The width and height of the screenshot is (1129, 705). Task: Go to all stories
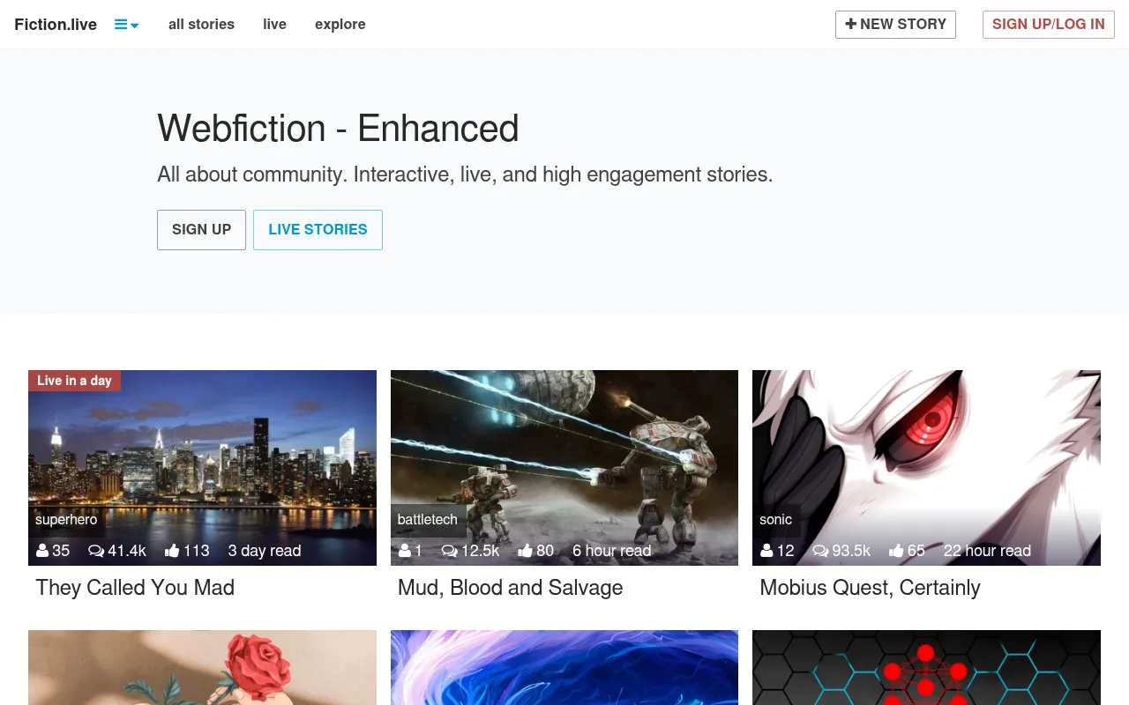[x=201, y=25]
